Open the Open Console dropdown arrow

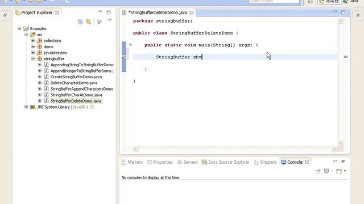click(x=345, y=171)
